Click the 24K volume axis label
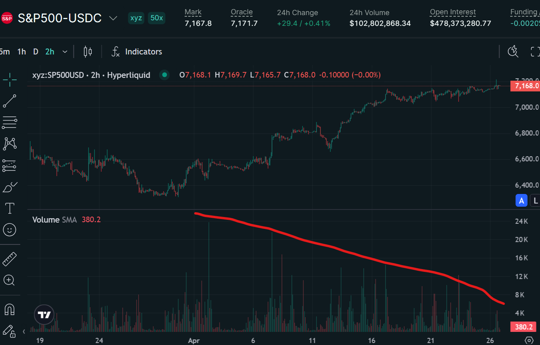Image resolution: width=540 pixels, height=345 pixels. [521, 221]
